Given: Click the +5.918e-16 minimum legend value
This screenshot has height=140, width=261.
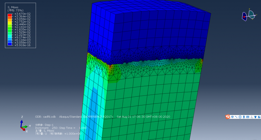Looking at the screenshot, I should tap(23, 45).
